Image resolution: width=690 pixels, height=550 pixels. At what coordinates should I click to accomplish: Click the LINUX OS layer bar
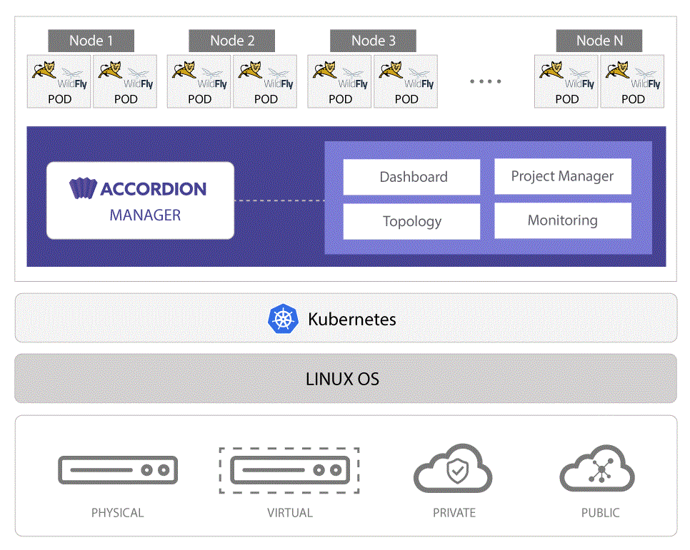tap(346, 379)
